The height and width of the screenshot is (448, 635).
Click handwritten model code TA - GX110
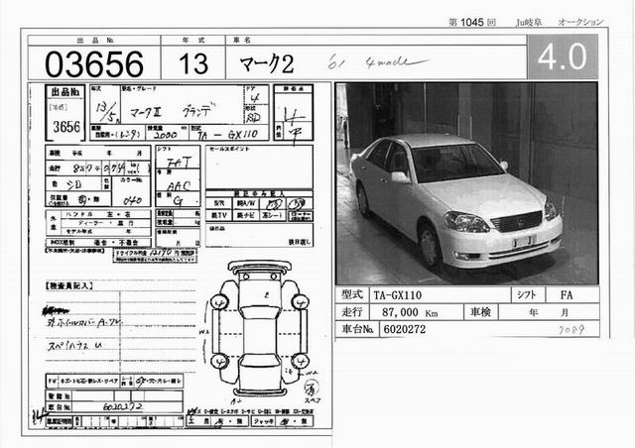click(228, 135)
